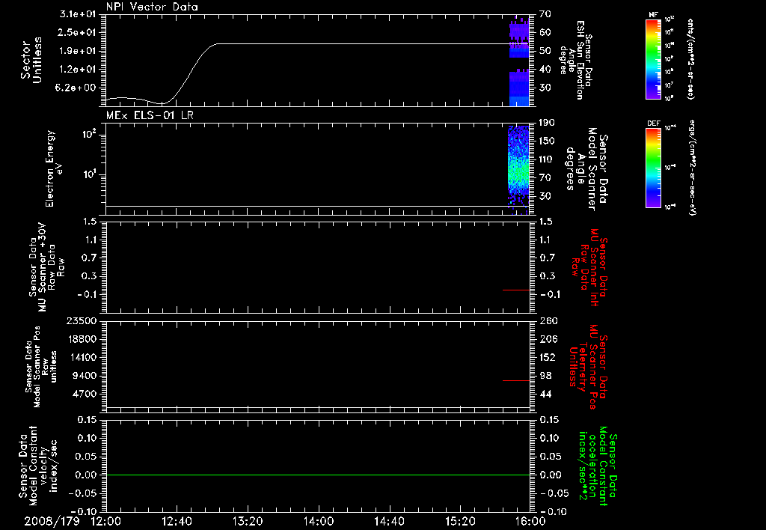Viewport: 766px width, 530px height.
Task: Click the 'ergs/(cm**2-sr-sec-eV)' colorbar unit label
Action: click(x=692, y=168)
